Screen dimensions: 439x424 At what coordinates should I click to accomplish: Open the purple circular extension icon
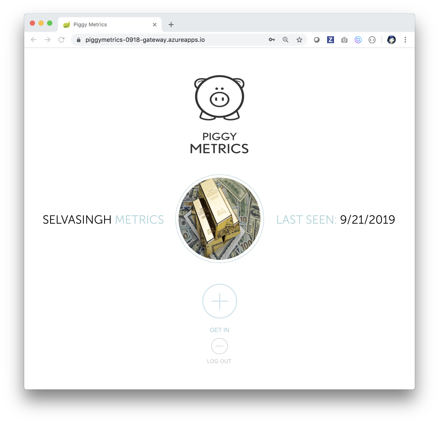pyautogui.click(x=358, y=40)
